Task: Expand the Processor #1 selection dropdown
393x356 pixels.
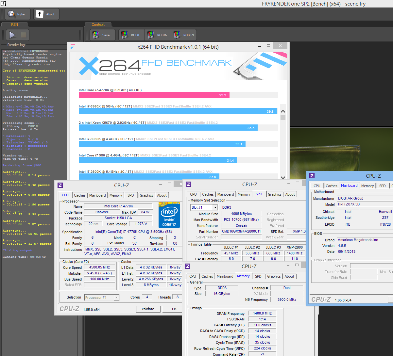Action: (102, 298)
